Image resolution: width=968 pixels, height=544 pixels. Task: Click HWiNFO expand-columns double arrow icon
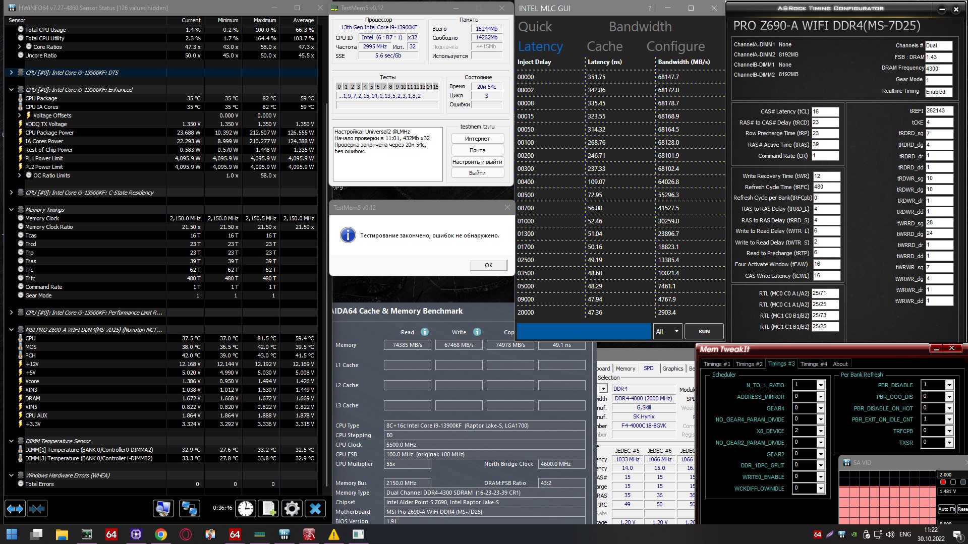(15, 509)
